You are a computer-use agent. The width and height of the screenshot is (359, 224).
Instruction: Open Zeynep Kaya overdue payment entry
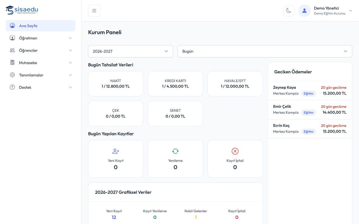tap(310, 90)
